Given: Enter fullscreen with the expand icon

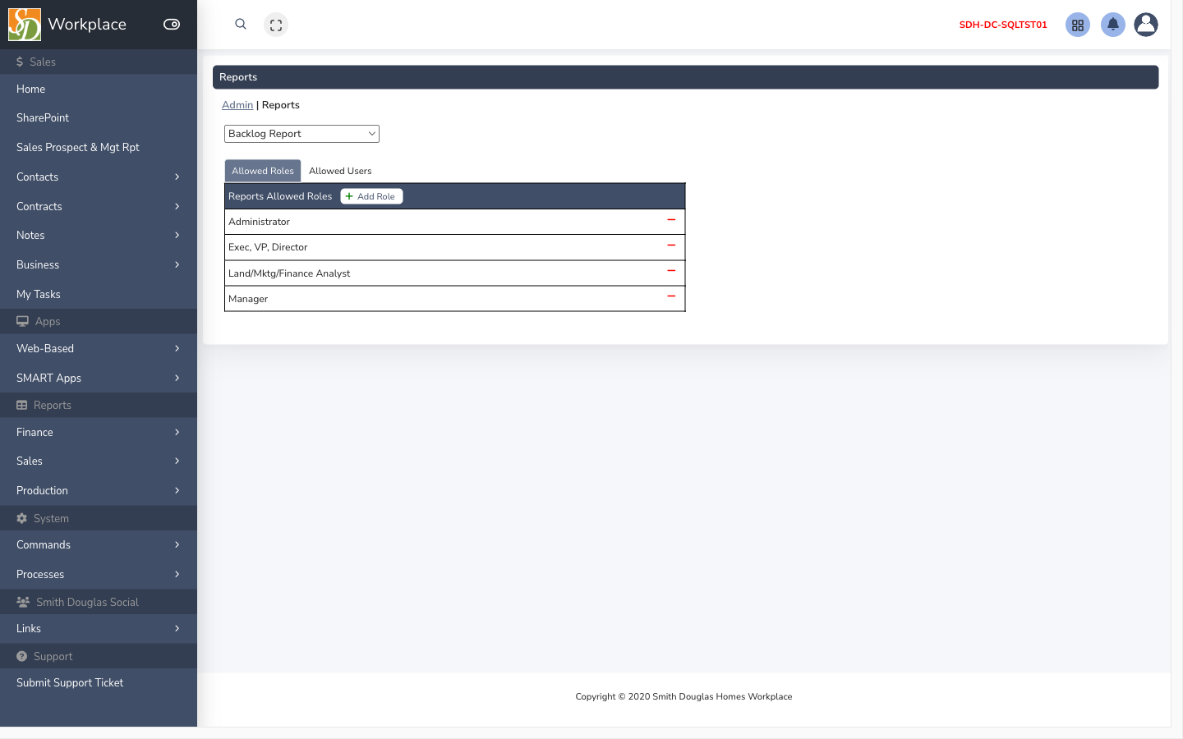Looking at the screenshot, I should point(276,25).
